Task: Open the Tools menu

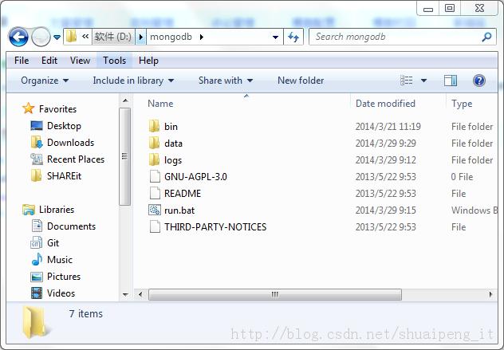Action: coord(114,61)
